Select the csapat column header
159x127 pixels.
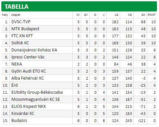click(x=16, y=15)
